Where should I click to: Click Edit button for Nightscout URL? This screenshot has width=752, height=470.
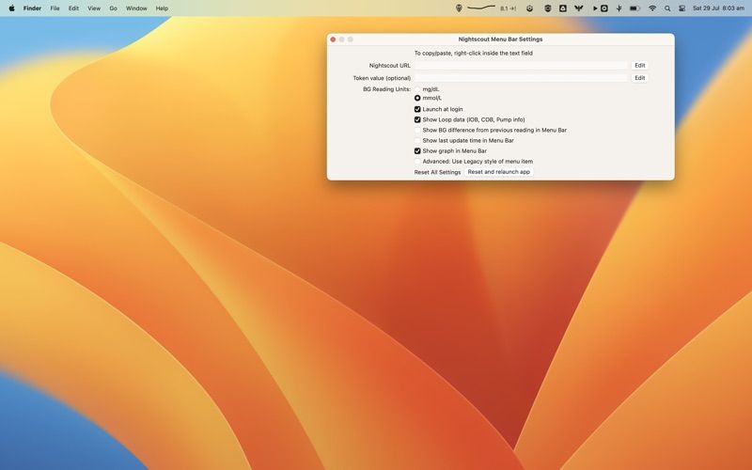coord(640,65)
